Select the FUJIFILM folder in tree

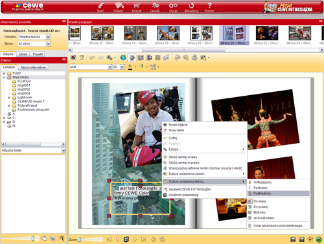(24, 82)
